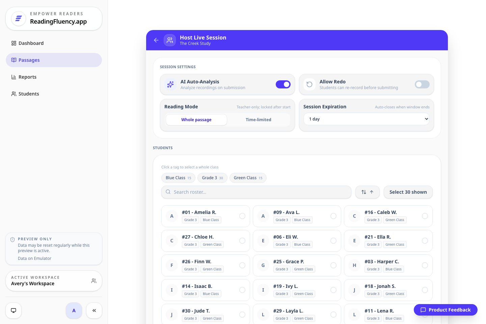Click Finn W. avatar letter F

click(x=172, y=265)
